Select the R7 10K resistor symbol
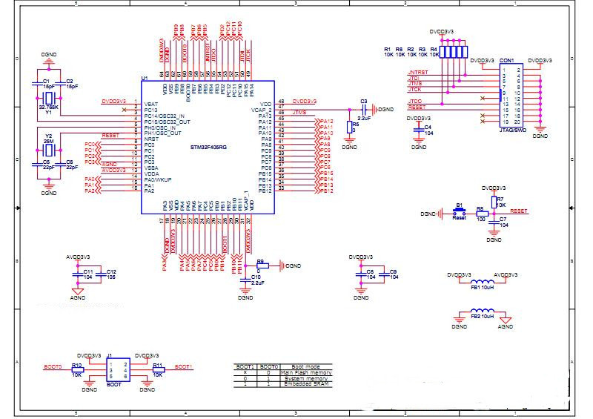593x419 pixels. point(494,202)
